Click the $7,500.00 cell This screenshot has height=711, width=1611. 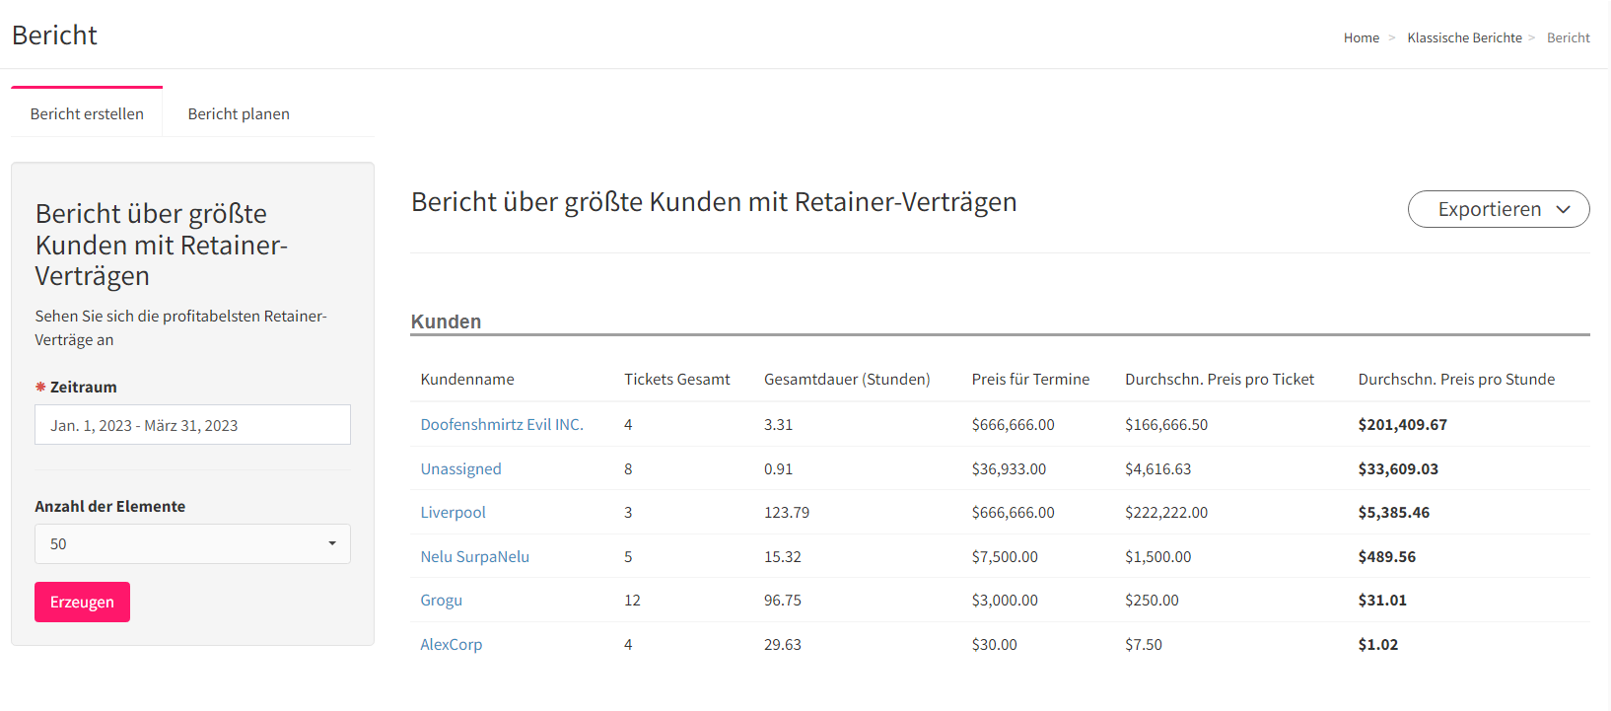pyautogui.click(x=1005, y=556)
